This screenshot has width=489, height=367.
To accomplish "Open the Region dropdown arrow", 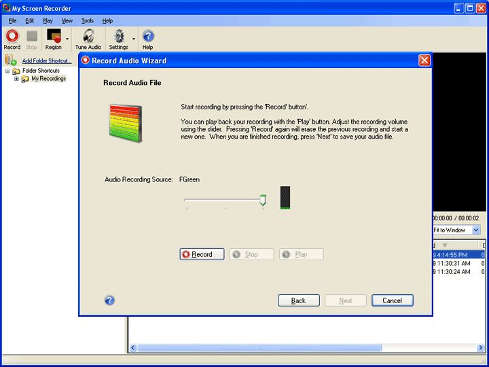I will (67, 39).
